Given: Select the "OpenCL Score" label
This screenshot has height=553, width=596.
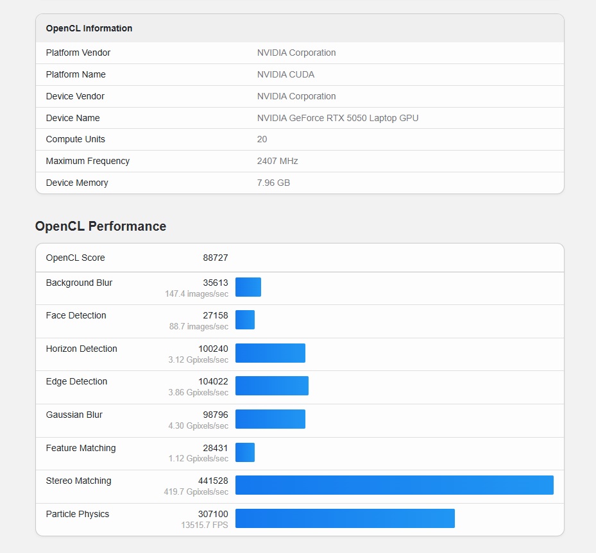Looking at the screenshot, I should point(75,258).
